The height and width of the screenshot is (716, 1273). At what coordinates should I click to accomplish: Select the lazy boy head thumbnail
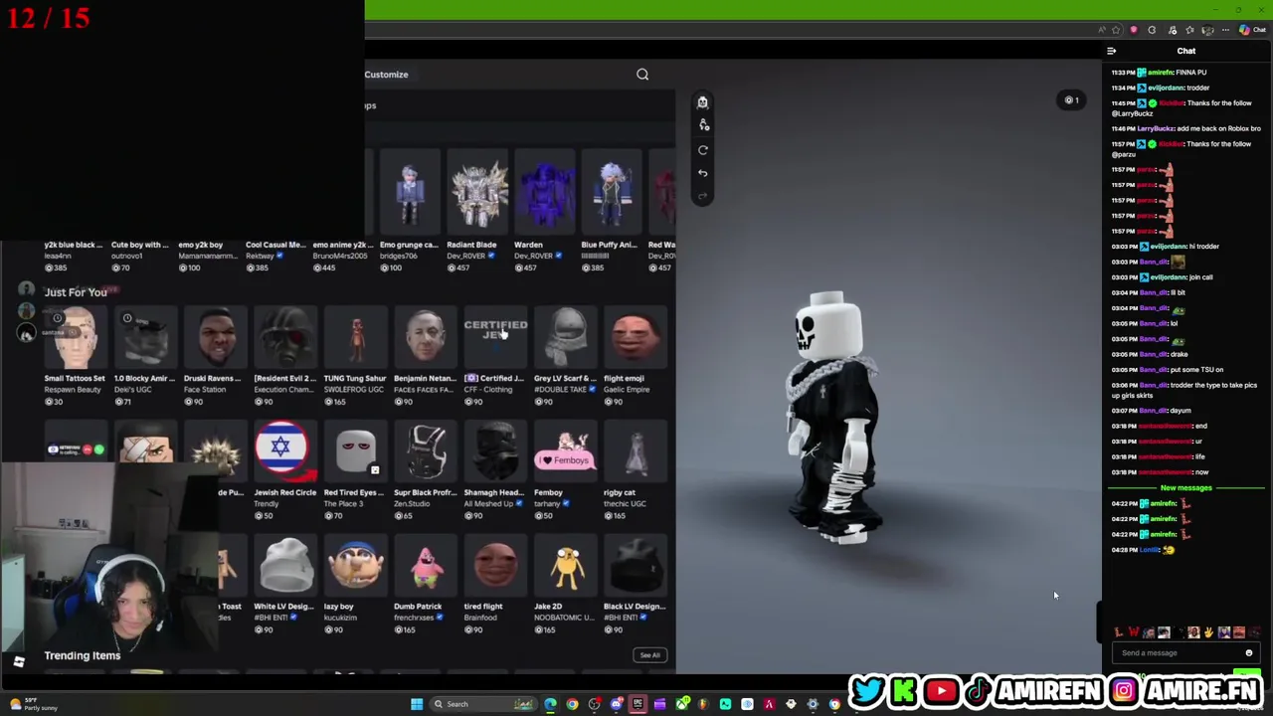click(x=355, y=567)
